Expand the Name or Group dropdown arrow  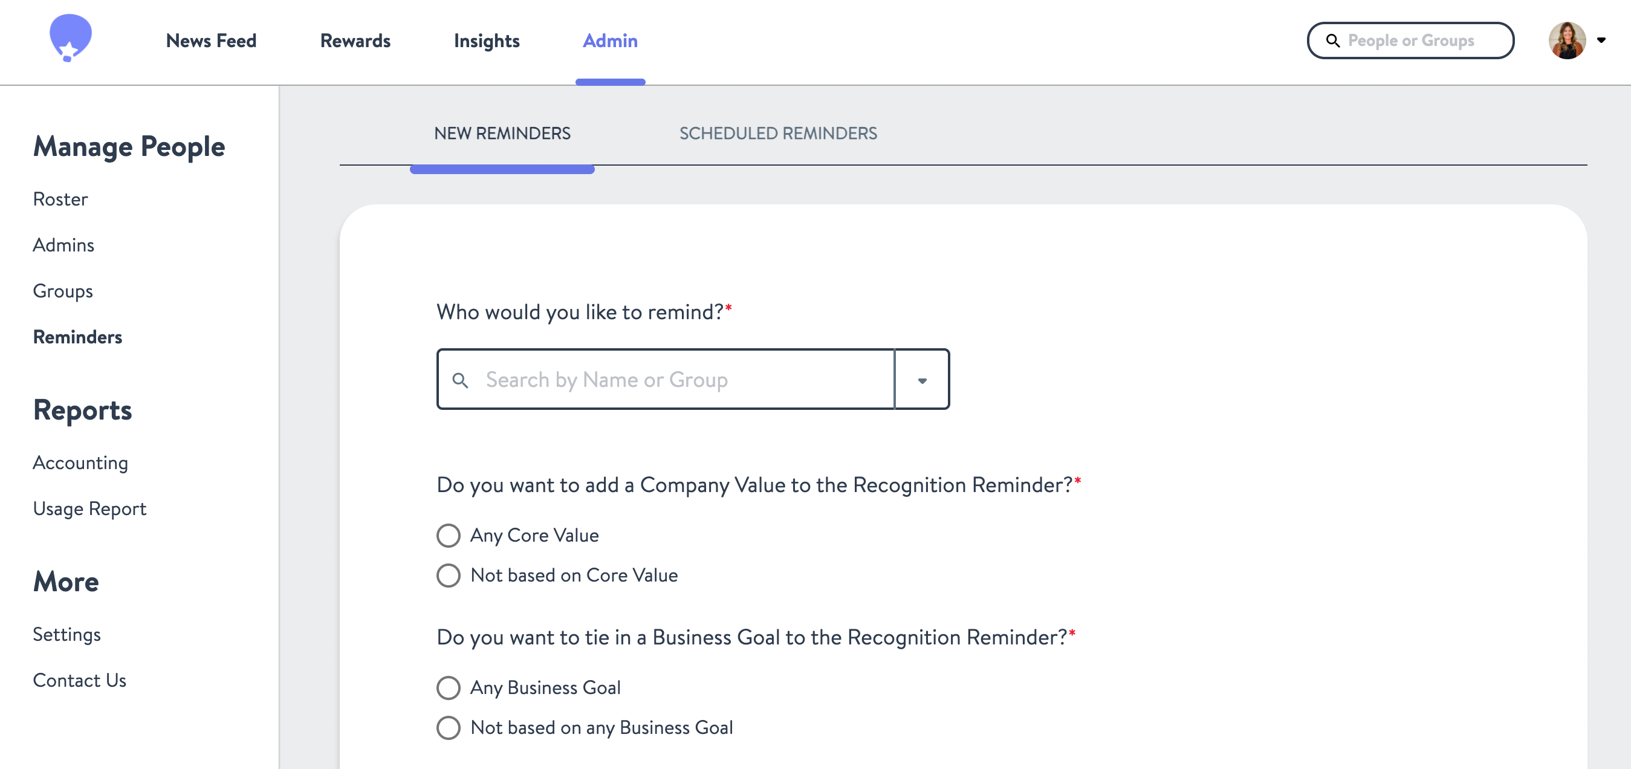(x=922, y=380)
